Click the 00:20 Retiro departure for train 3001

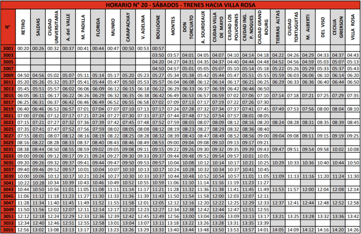pos(23,48)
